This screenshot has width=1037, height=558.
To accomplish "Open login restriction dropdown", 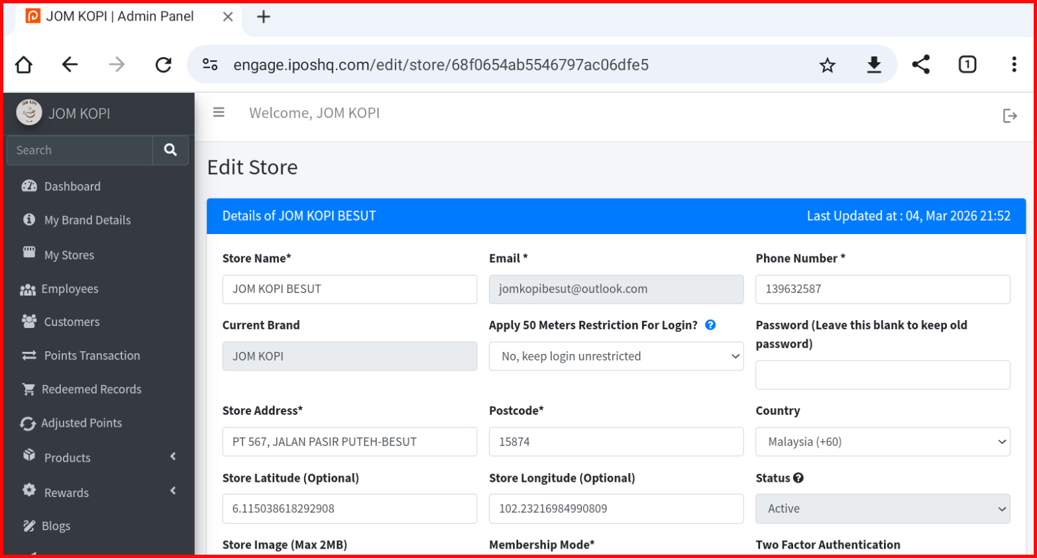I will 616,357.
